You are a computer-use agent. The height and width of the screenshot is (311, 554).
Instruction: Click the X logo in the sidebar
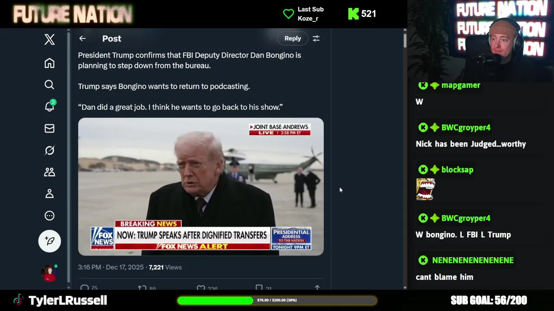coord(49,39)
